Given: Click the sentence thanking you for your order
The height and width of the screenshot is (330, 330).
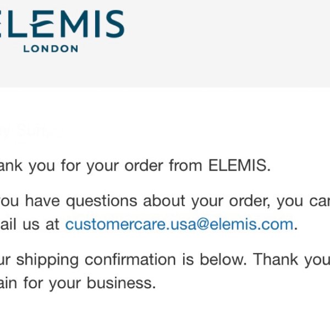Looking at the screenshot, I should [x=135, y=166].
